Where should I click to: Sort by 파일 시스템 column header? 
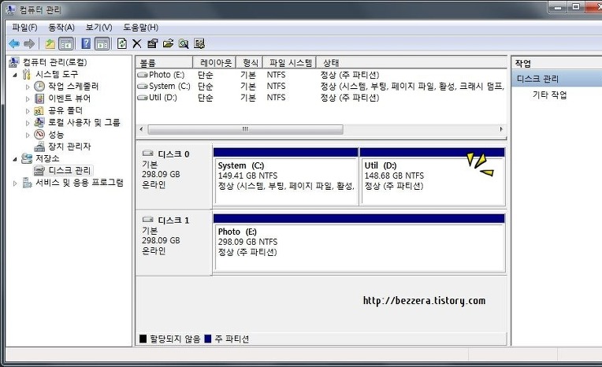coord(290,62)
